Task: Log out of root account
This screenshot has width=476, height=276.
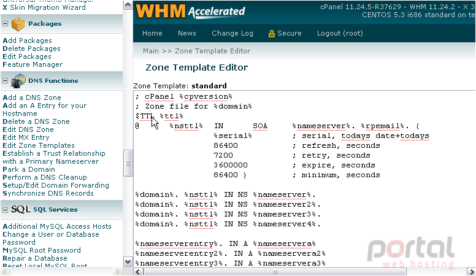Action: pos(340,33)
